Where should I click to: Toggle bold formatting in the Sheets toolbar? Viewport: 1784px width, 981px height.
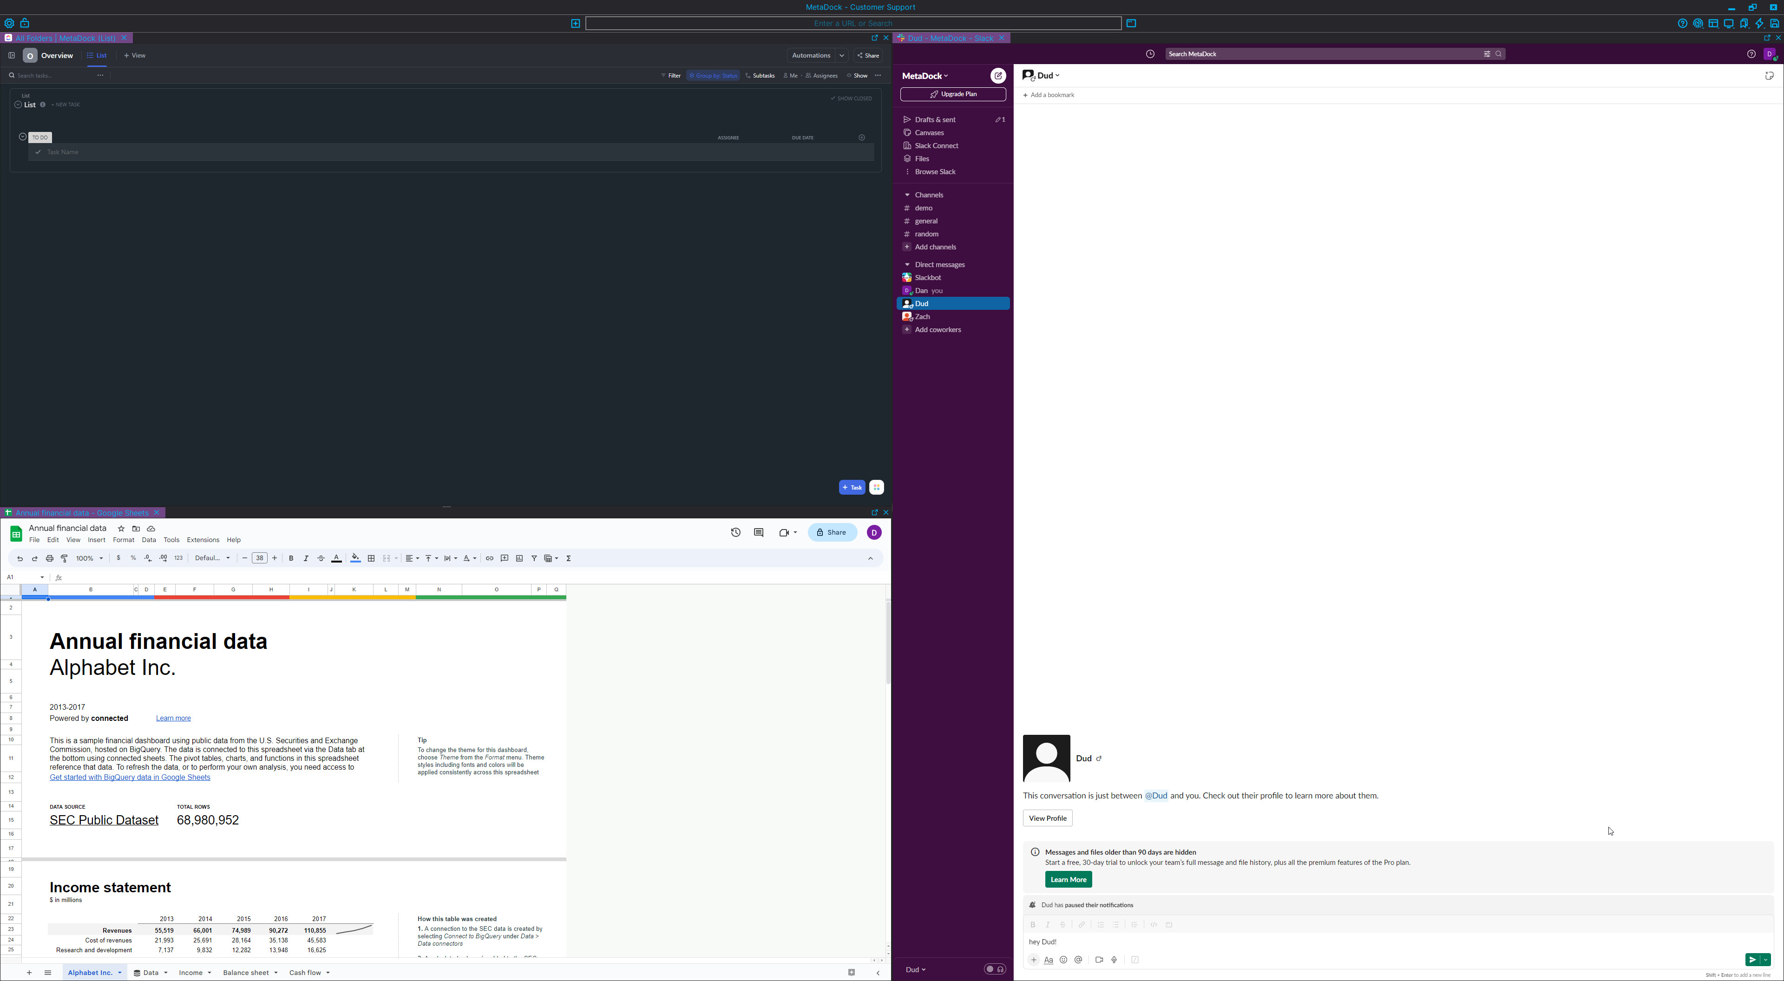coord(291,558)
